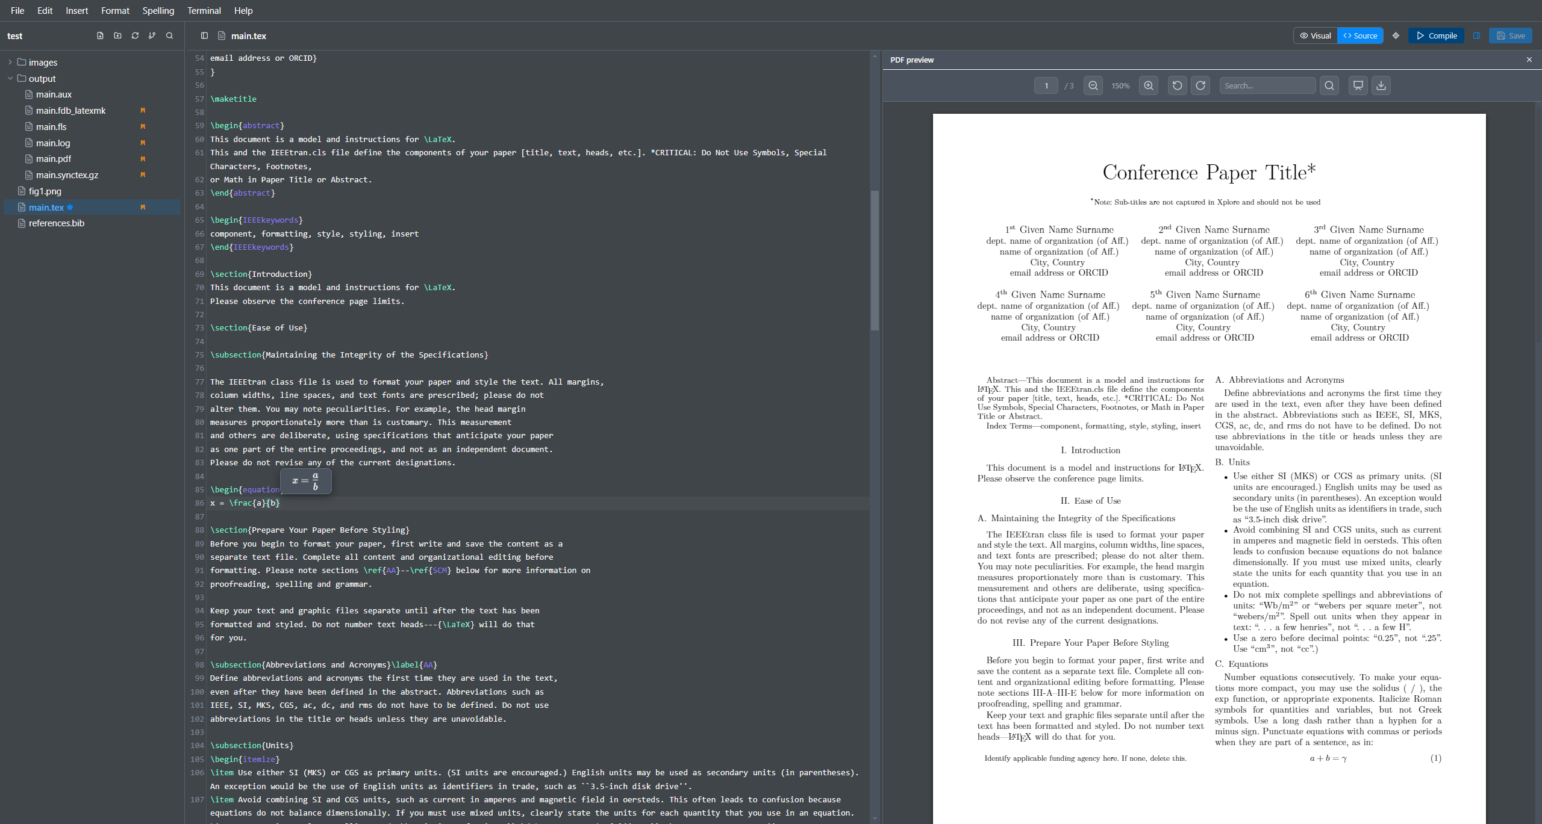Open the Insert menu
Image resolution: width=1542 pixels, height=824 pixels.
click(x=76, y=10)
